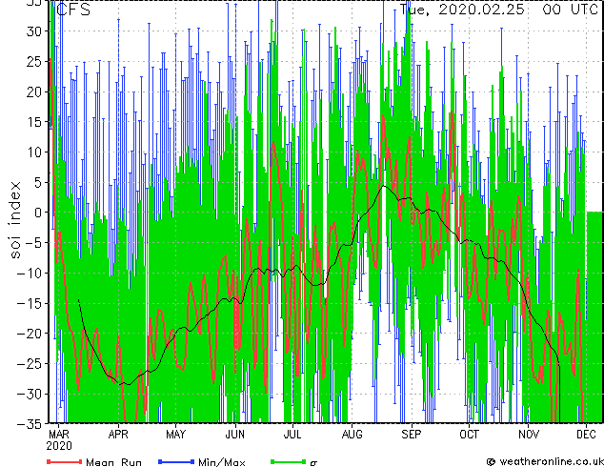Click the AUG x-axis label
The height and width of the screenshot is (467, 604).
coord(352,435)
